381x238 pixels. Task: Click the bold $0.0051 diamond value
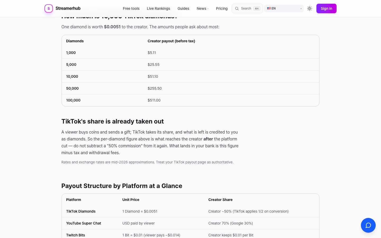click(112, 27)
